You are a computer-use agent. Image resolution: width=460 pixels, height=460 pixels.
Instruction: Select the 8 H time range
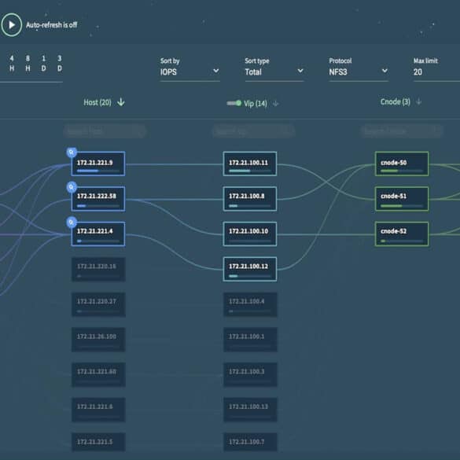[28, 64]
